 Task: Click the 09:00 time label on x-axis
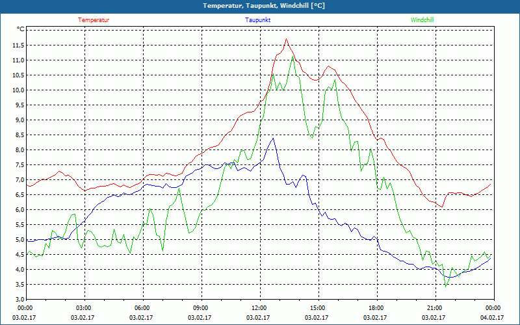click(200, 308)
